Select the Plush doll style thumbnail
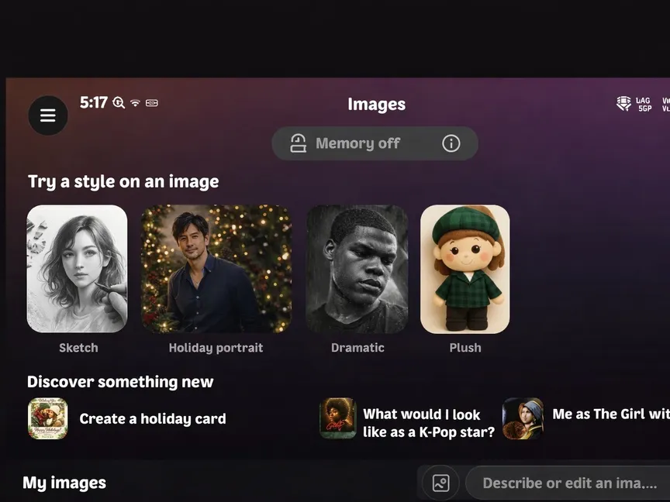Image resolution: width=670 pixels, height=502 pixels. click(x=465, y=269)
